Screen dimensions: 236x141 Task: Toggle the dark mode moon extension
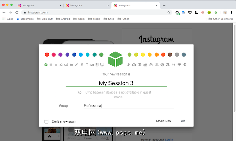pos(196,12)
